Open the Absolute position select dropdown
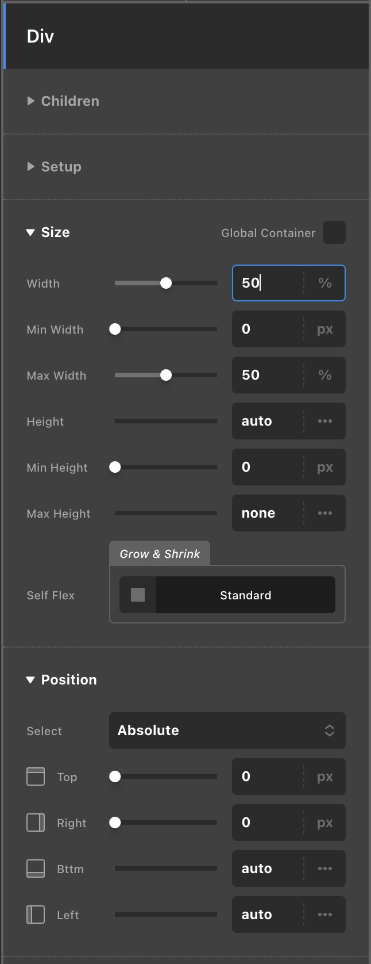Screen dimensions: 371x964 (227, 730)
